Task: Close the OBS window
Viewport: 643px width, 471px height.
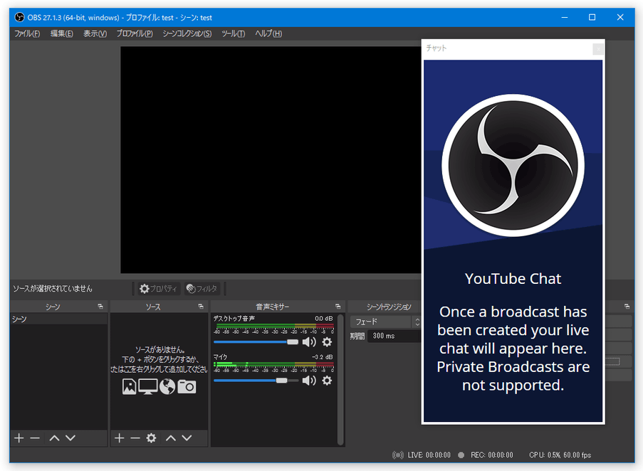Action: point(620,17)
